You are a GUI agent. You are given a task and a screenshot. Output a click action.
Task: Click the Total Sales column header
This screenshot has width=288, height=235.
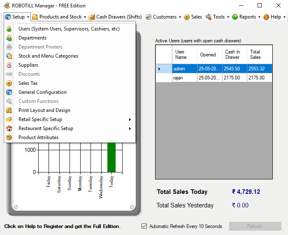260,55
